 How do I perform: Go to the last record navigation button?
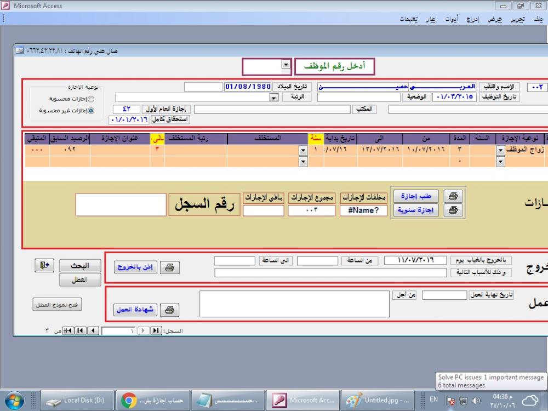click(x=81, y=330)
